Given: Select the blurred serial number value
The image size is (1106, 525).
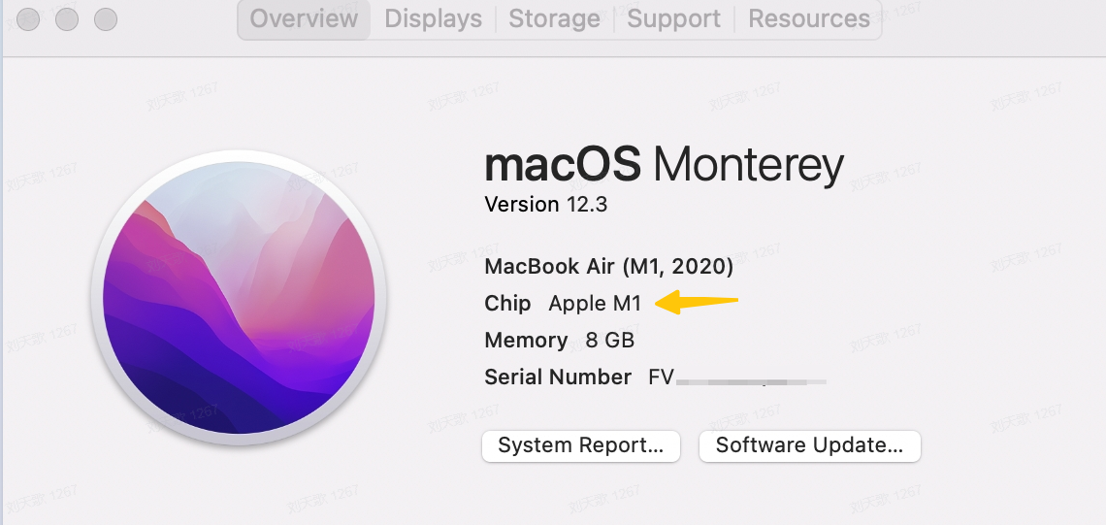Looking at the screenshot, I should pyautogui.click(x=737, y=377).
